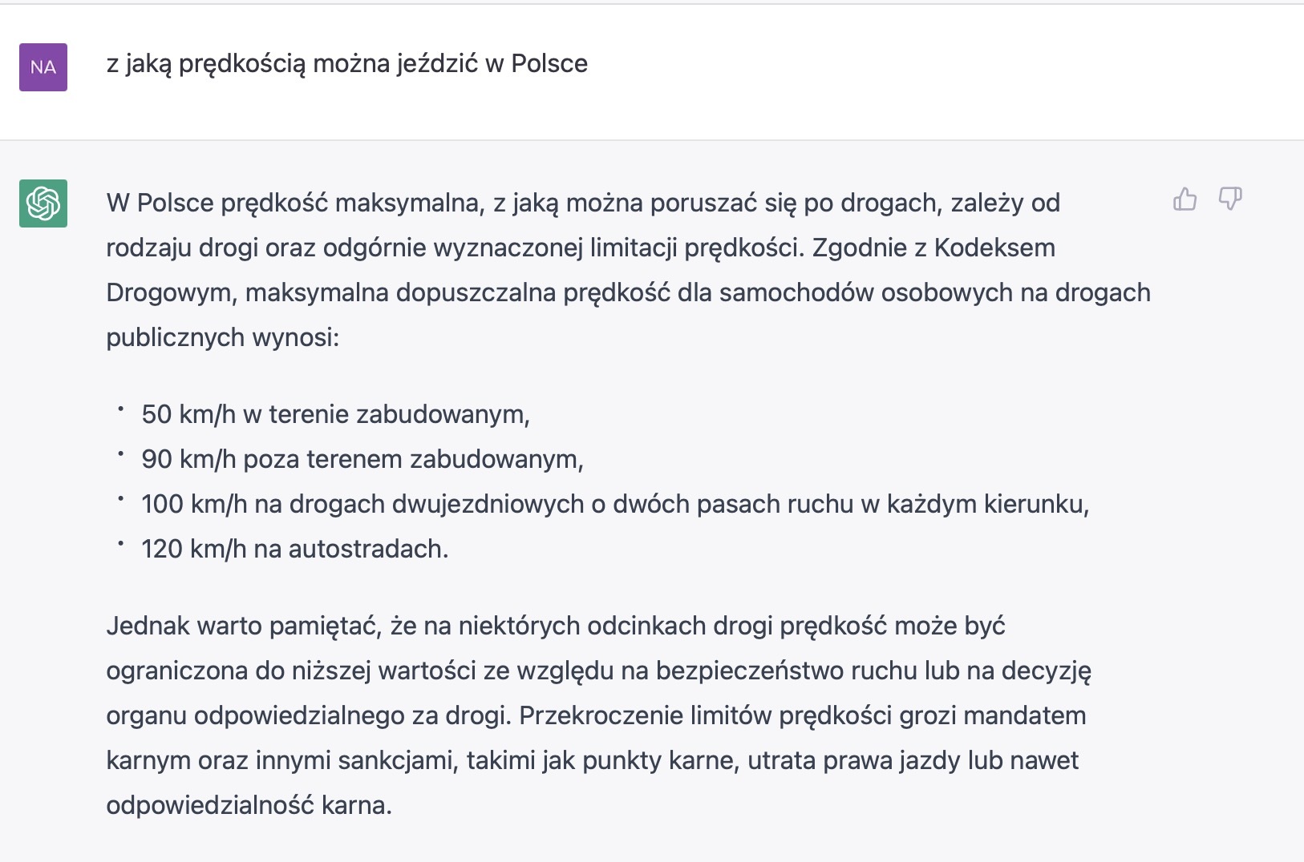This screenshot has width=1304, height=862.
Task: Click the word Polsce in user question
Action: [x=549, y=64]
